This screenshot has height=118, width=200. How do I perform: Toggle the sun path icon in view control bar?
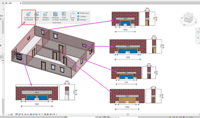(22, 114)
